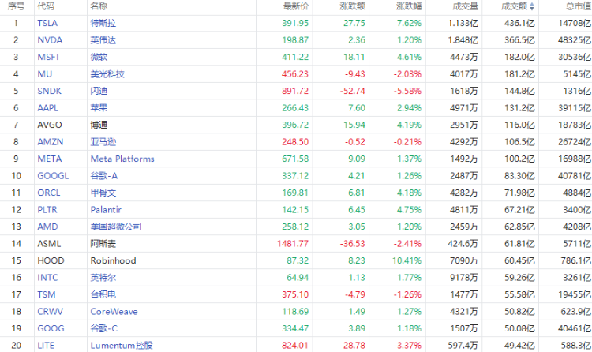
Task: Click the 代码 column header
Action: point(46,6)
